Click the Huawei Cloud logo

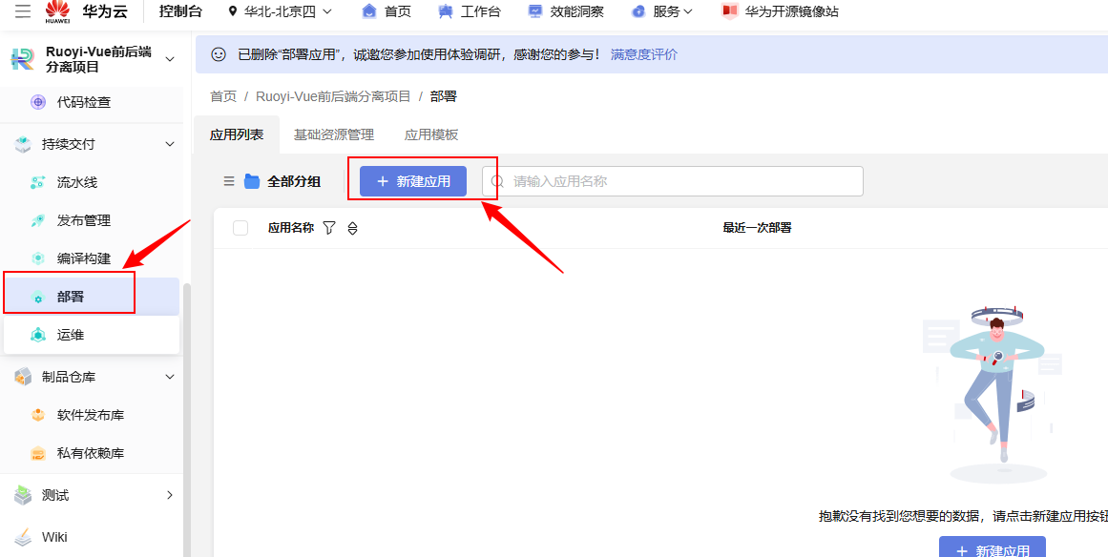tap(57, 11)
